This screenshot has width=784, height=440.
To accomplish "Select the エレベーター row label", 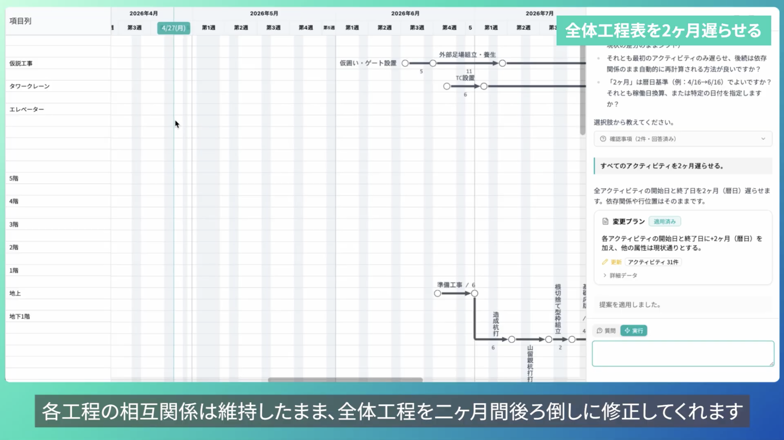I will 26,109.
